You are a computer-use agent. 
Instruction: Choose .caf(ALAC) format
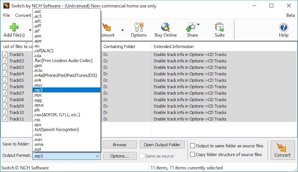pyautogui.click(x=66, y=51)
